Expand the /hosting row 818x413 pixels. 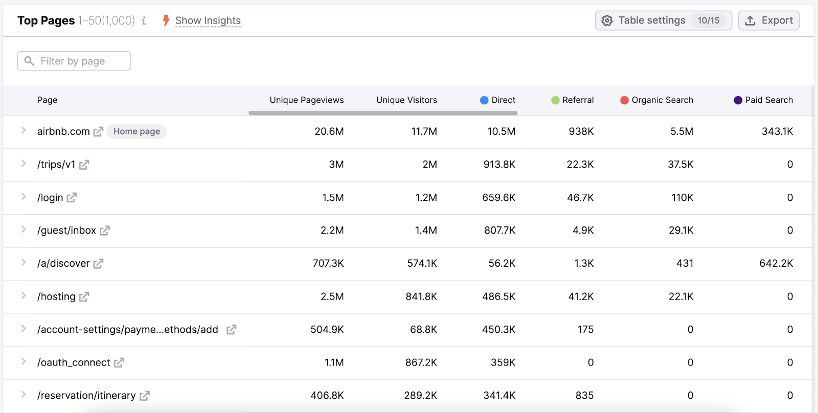tap(24, 296)
